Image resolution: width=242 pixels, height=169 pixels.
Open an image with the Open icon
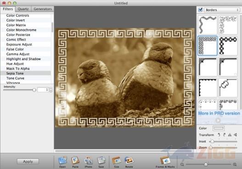pyautogui.click(x=62, y=160)
